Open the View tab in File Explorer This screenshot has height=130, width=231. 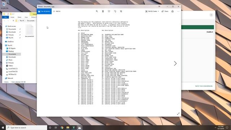pyautogui.click(x=26, y=17)
